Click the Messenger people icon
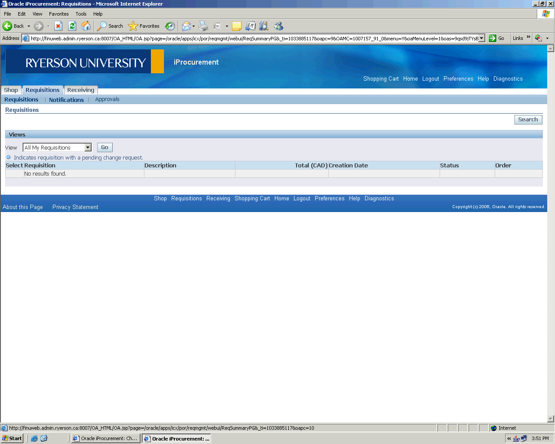 click(278, 26)
